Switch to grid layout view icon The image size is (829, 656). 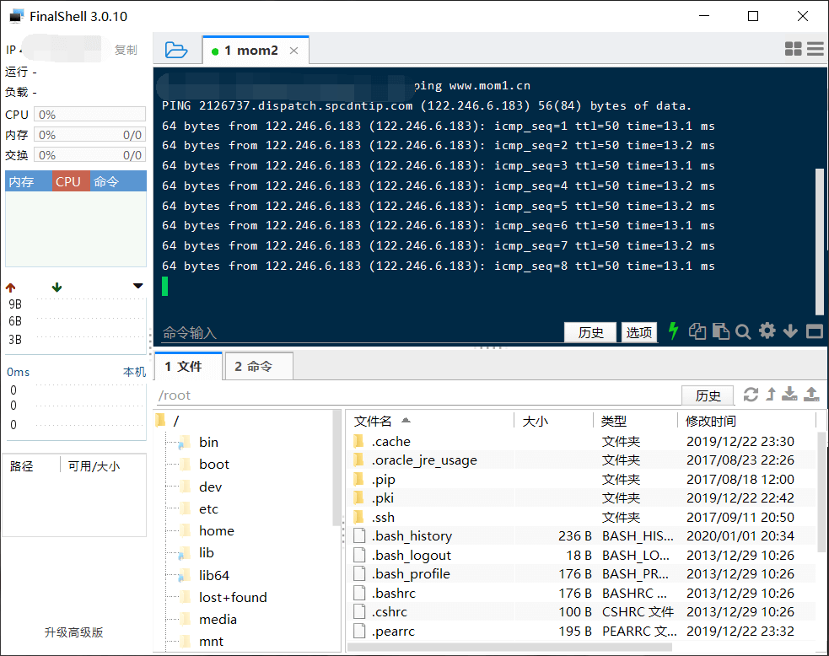pyautogui.click(x=793, y=49)
